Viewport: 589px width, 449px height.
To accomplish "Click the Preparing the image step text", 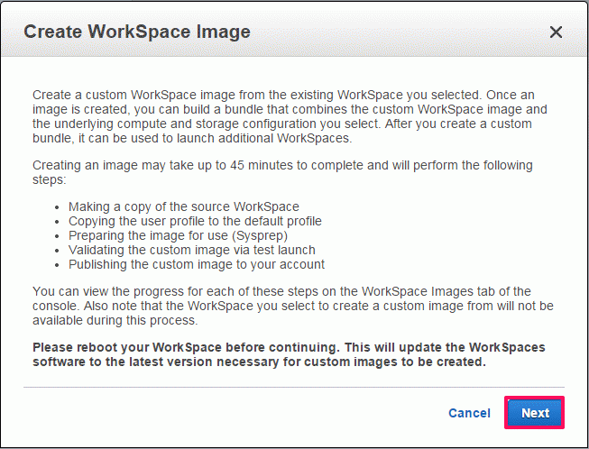I will point(178,235).
